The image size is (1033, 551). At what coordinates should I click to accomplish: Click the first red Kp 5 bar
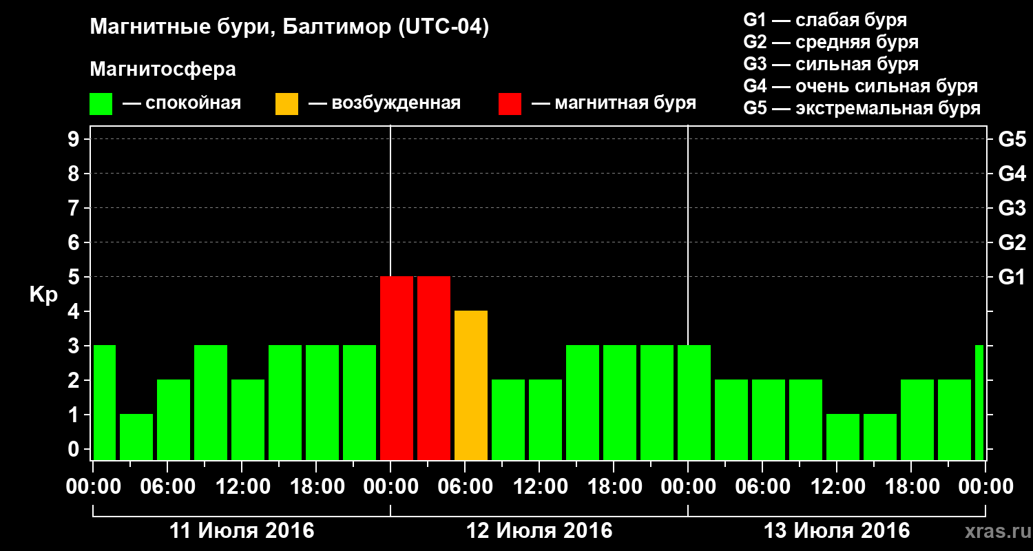397,368
